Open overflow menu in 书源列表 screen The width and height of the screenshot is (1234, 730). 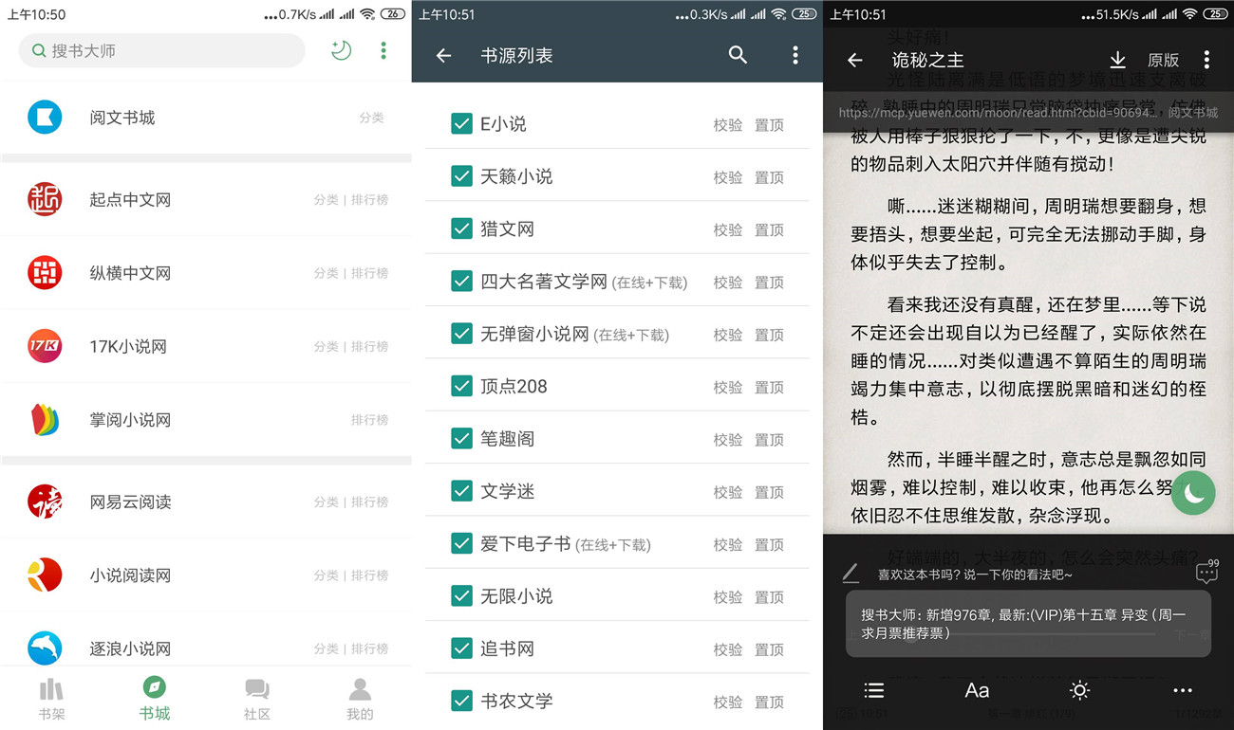[x=795, y=55]
